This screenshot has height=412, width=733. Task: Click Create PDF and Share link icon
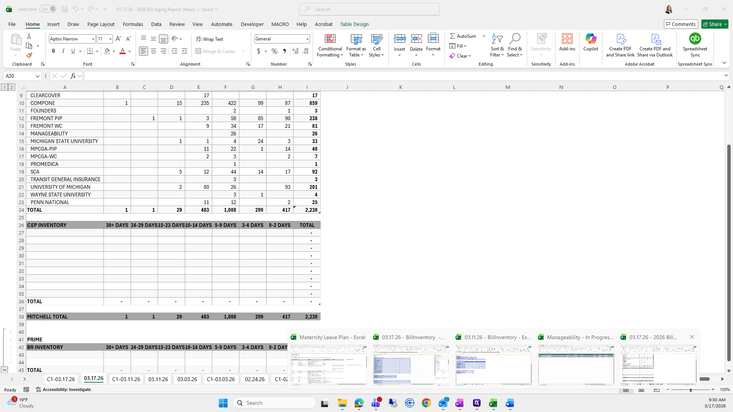pyautogui.click(x=620, y=39)
